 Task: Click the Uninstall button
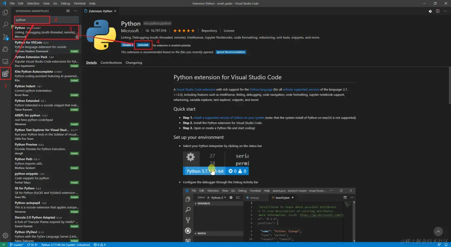point(143,45)
